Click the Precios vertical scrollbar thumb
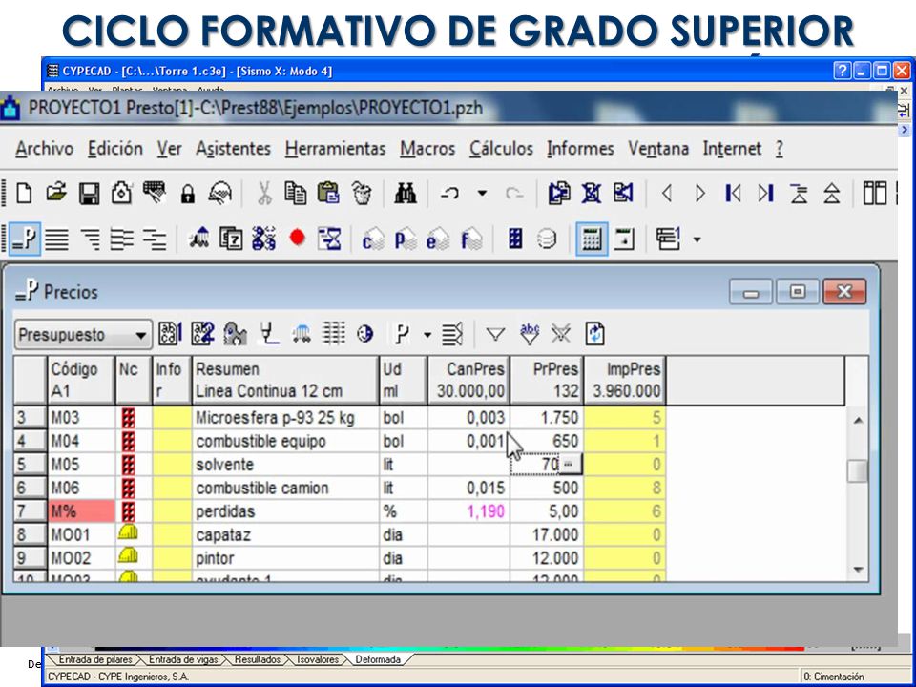Image resolution: width=916 pixels, height=687 pixels. pos(857,470)
